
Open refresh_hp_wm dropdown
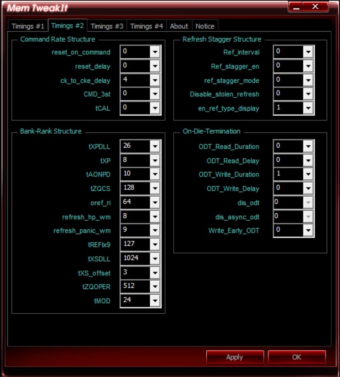click(155, 216)
